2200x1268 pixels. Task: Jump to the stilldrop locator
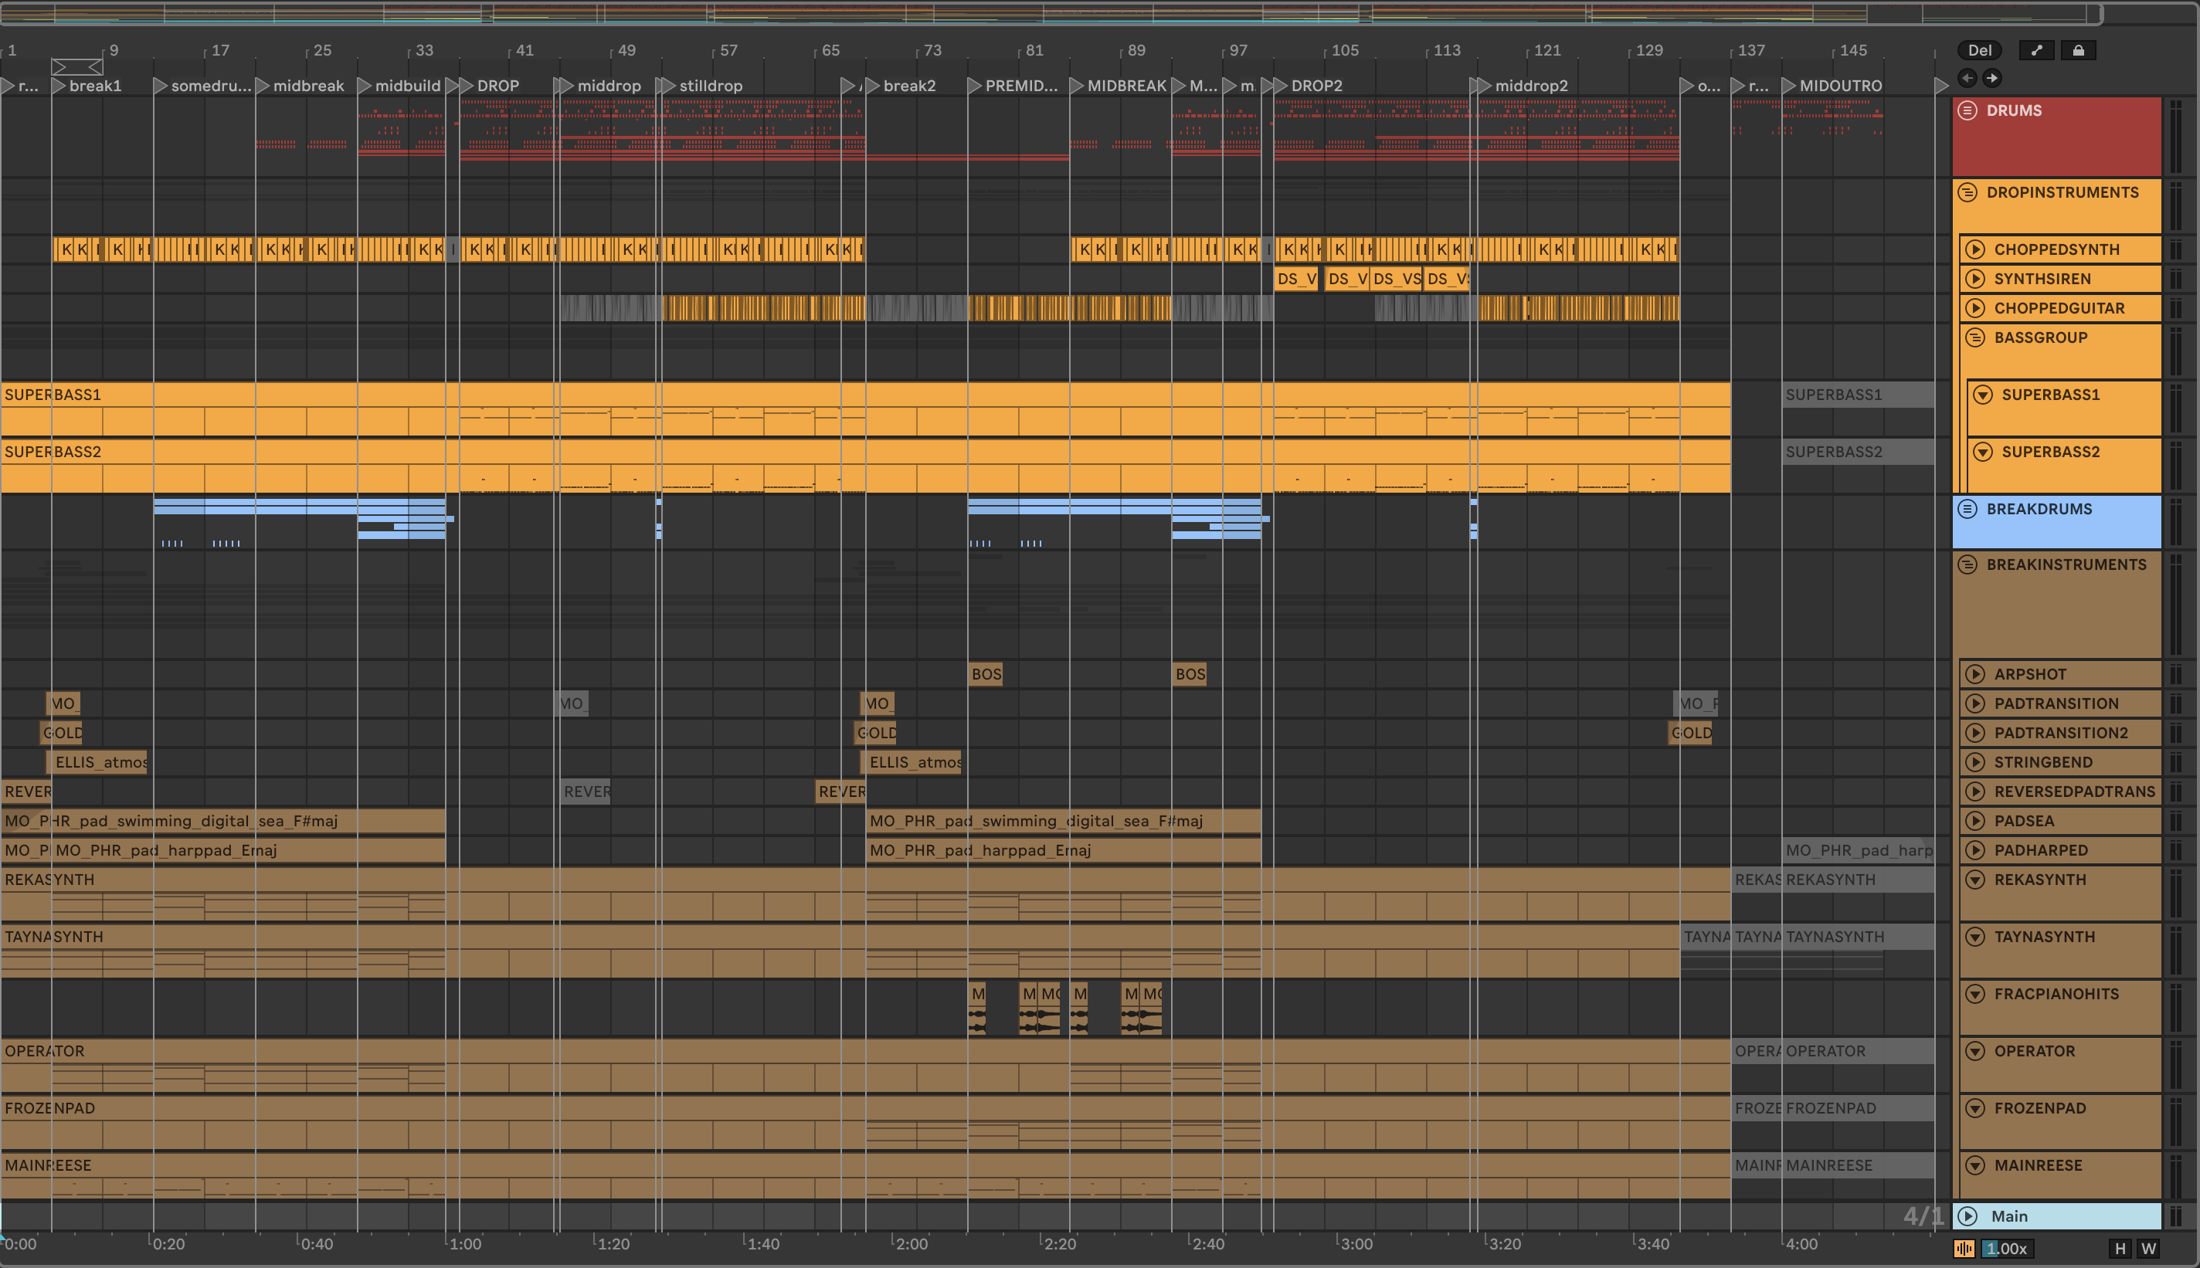702,86
